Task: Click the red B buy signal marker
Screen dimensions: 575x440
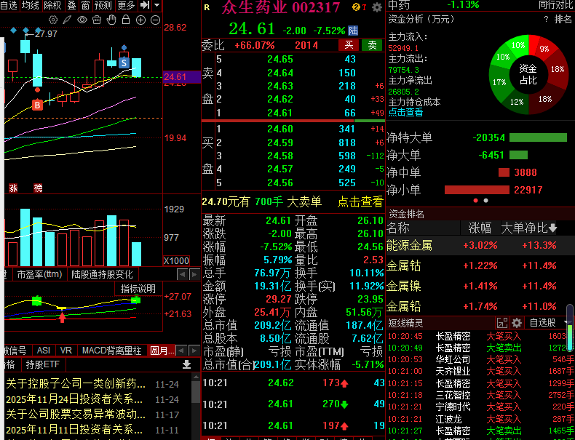Action: (37, 105)
